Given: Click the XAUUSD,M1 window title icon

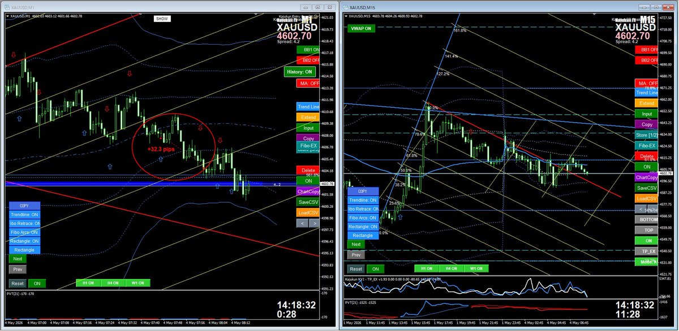Looking at the screenshot, I should coord(7,7).
